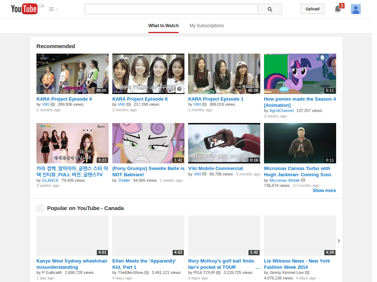Open KARA Project Episode 6 title link
The image size is (377, 282).
click(140, 99)
